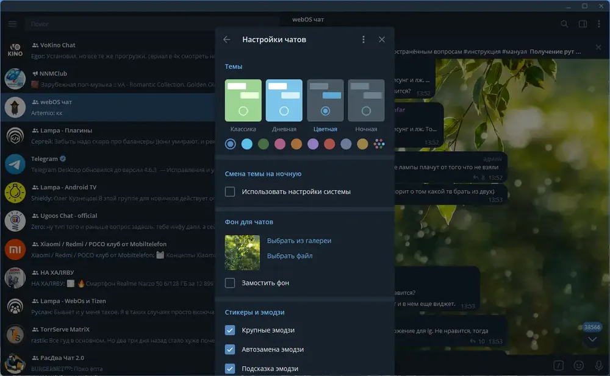Pick the light blue accent color
Screen dimensions: 610x376
coord(246,144)
